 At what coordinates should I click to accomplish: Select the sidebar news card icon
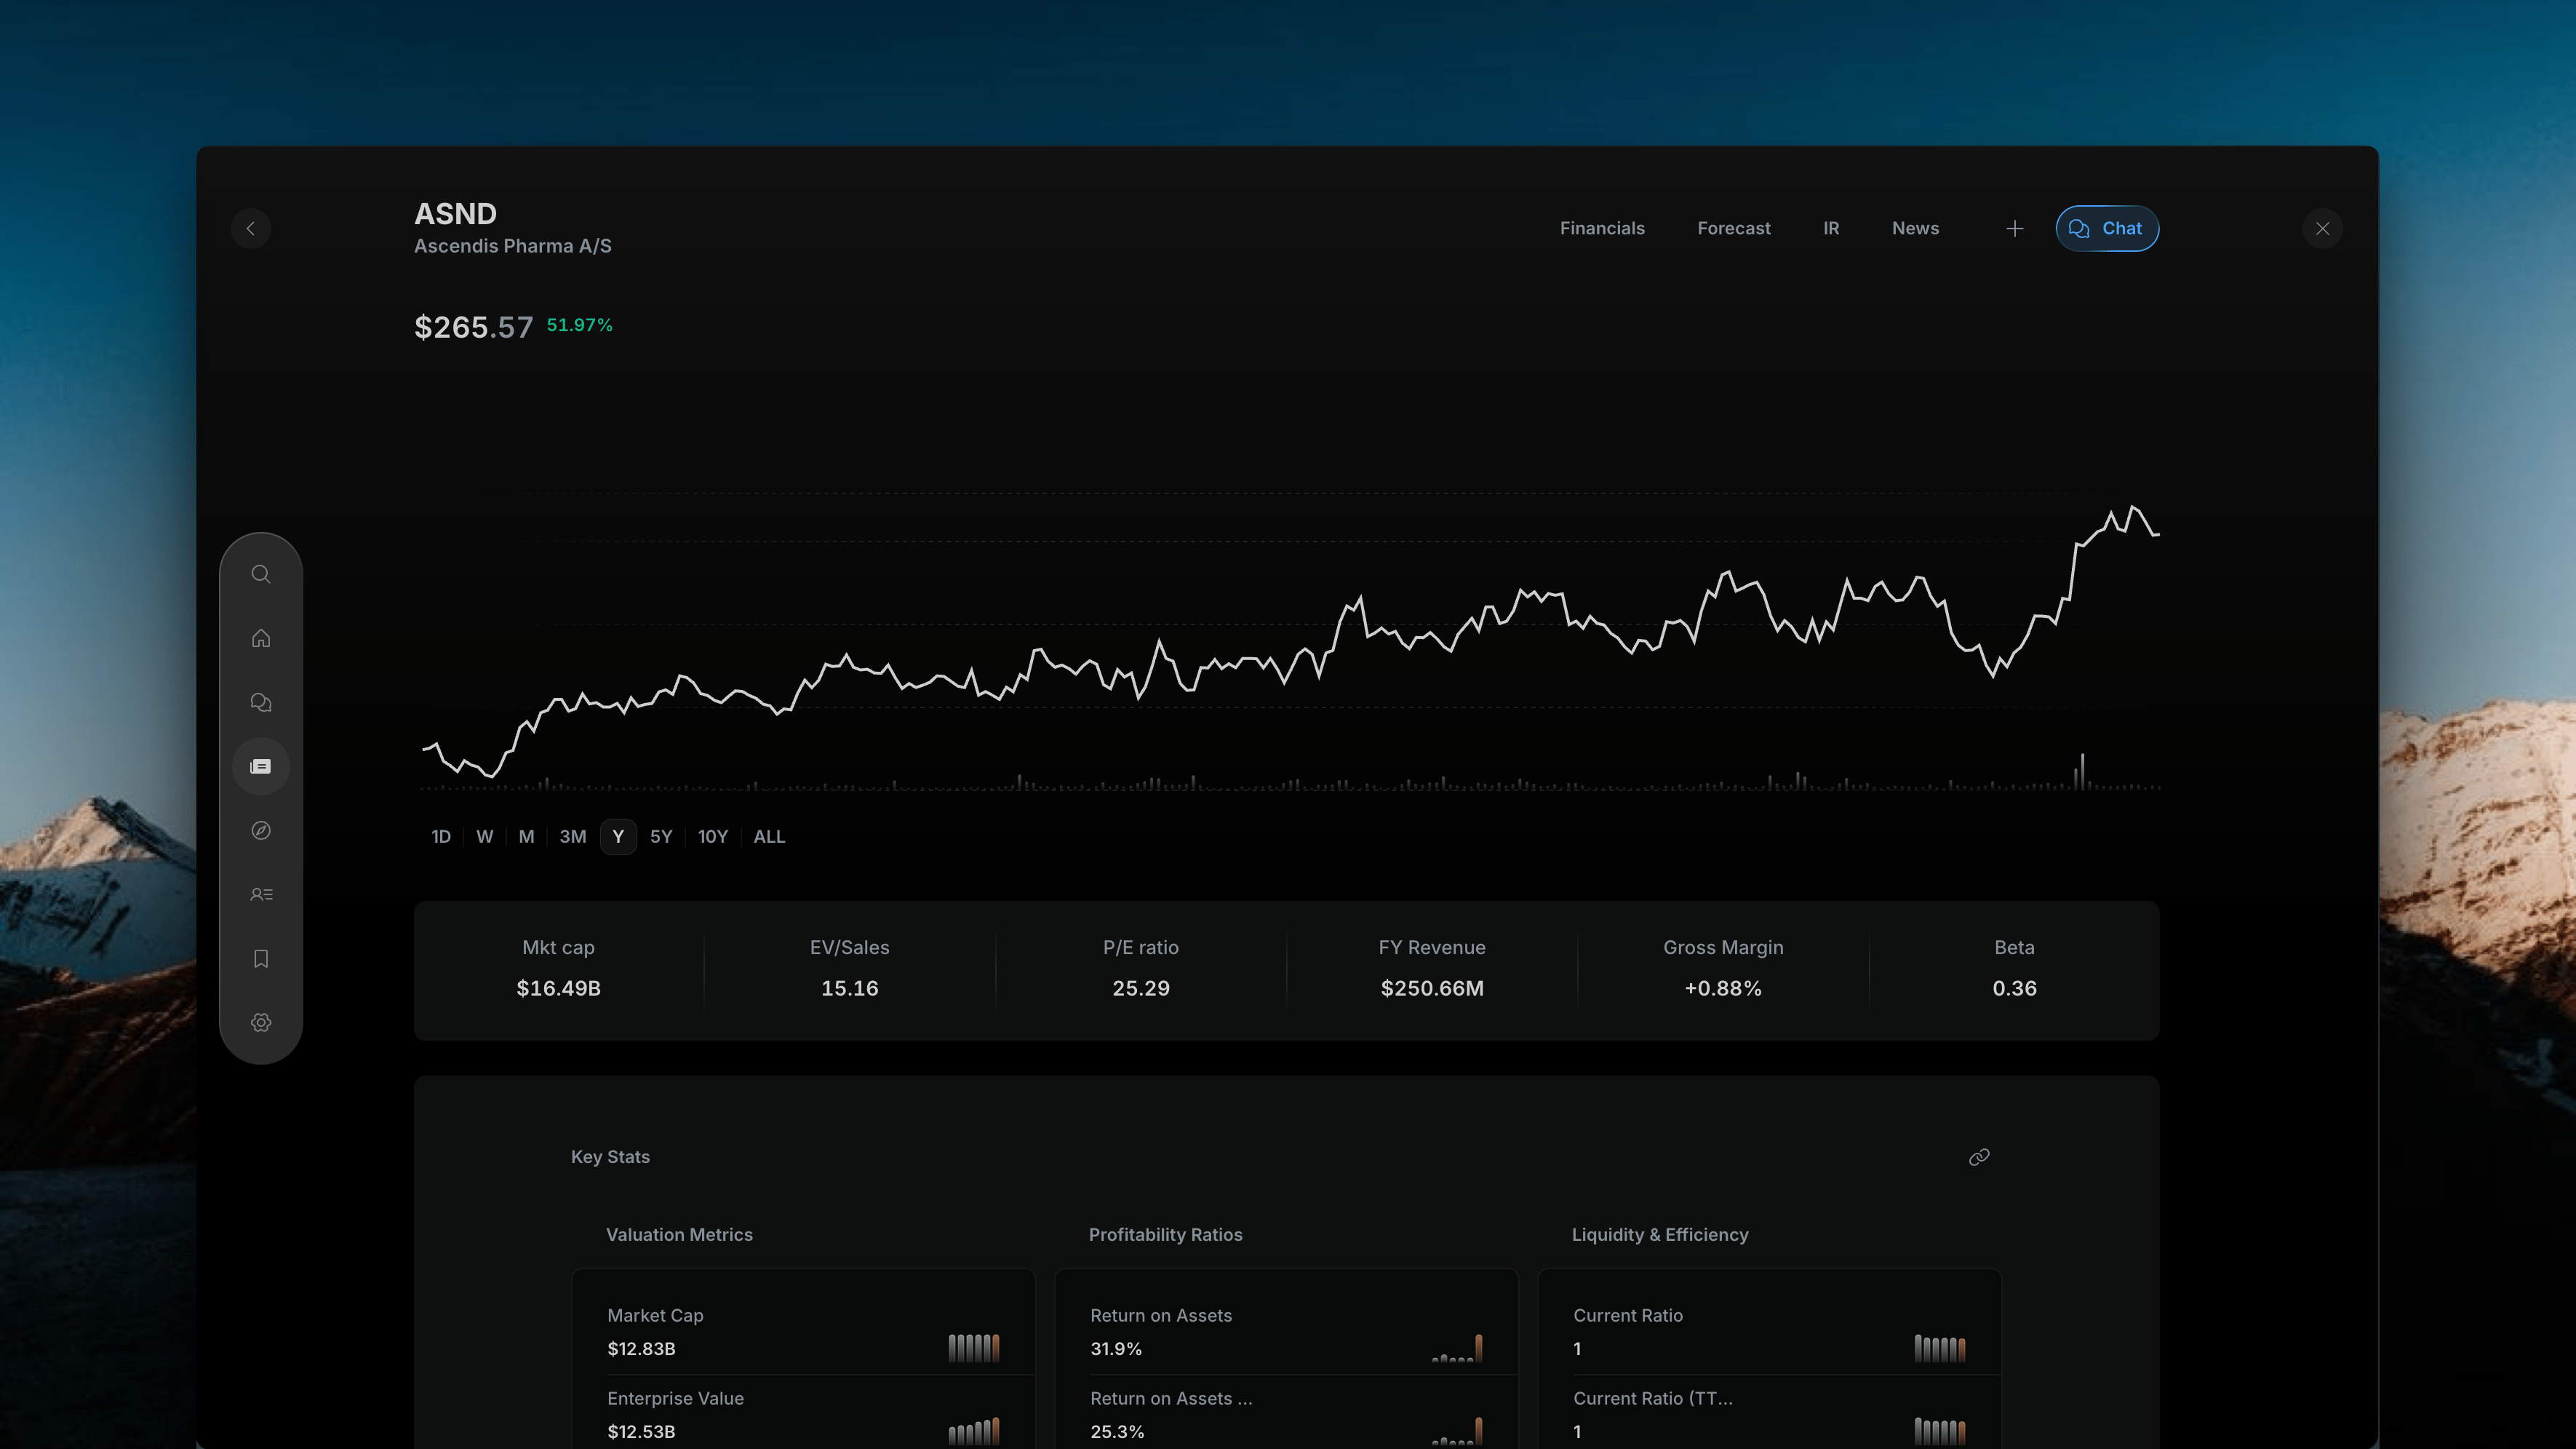click(x=261, y=766)
